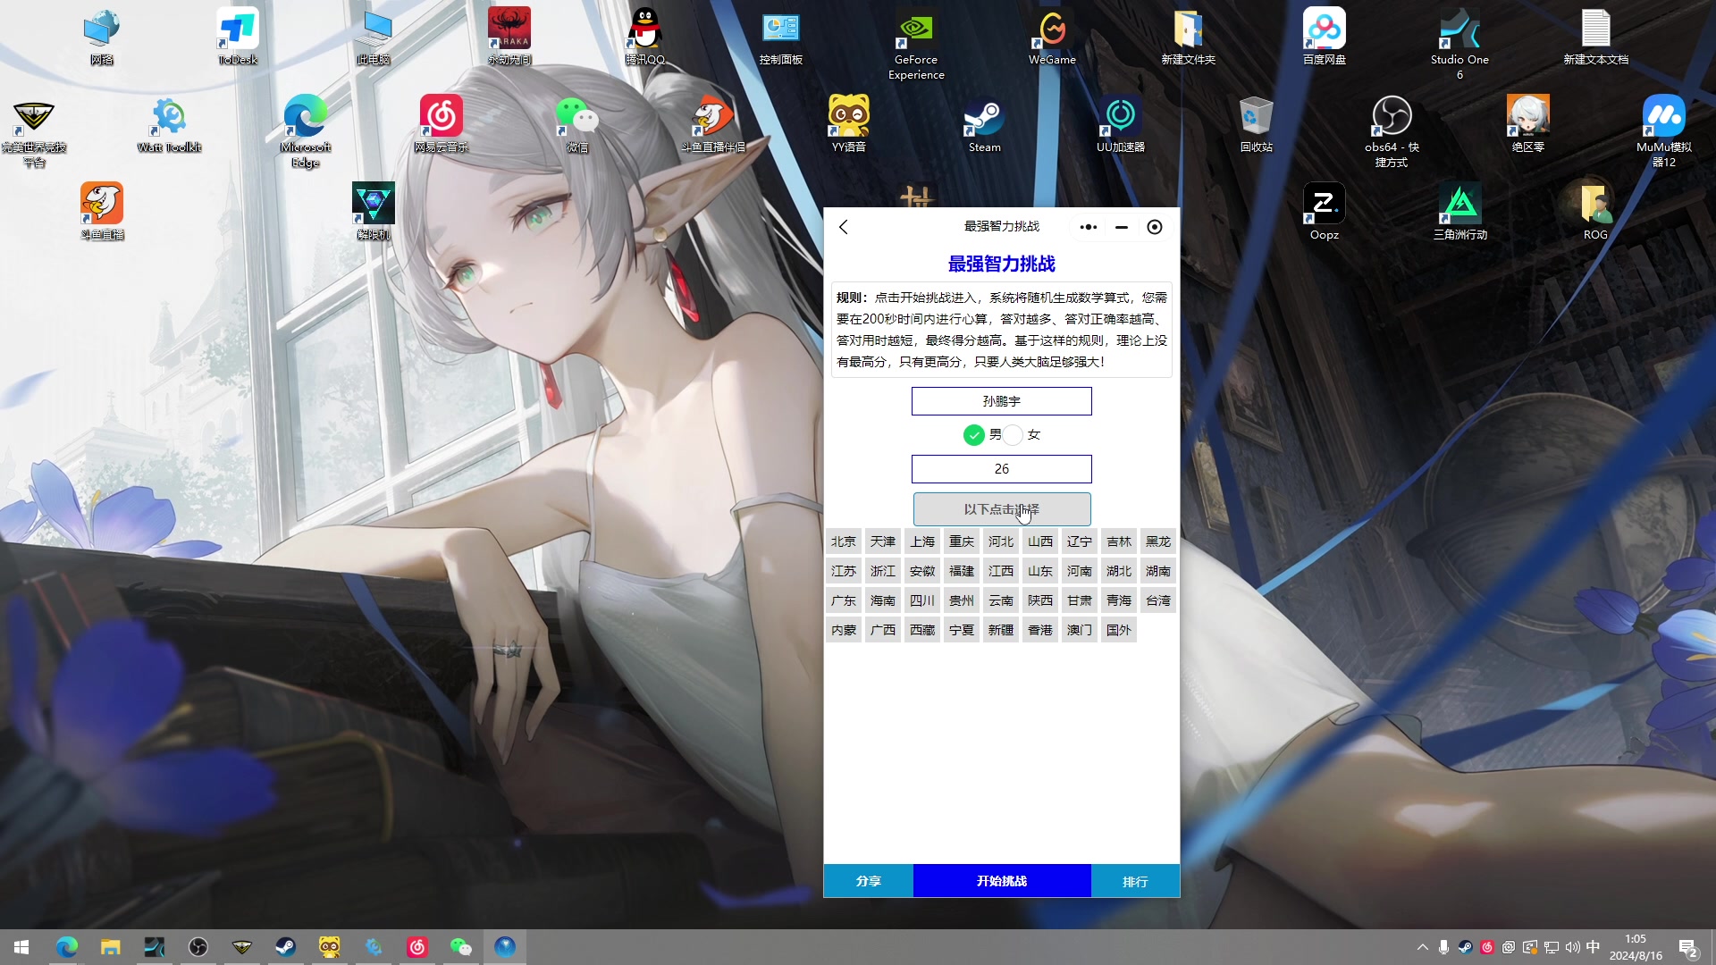Viewport: 1716px width, 965px height.
Task: Choose the 山东 region button
Action: click(x=1040, y=571)
